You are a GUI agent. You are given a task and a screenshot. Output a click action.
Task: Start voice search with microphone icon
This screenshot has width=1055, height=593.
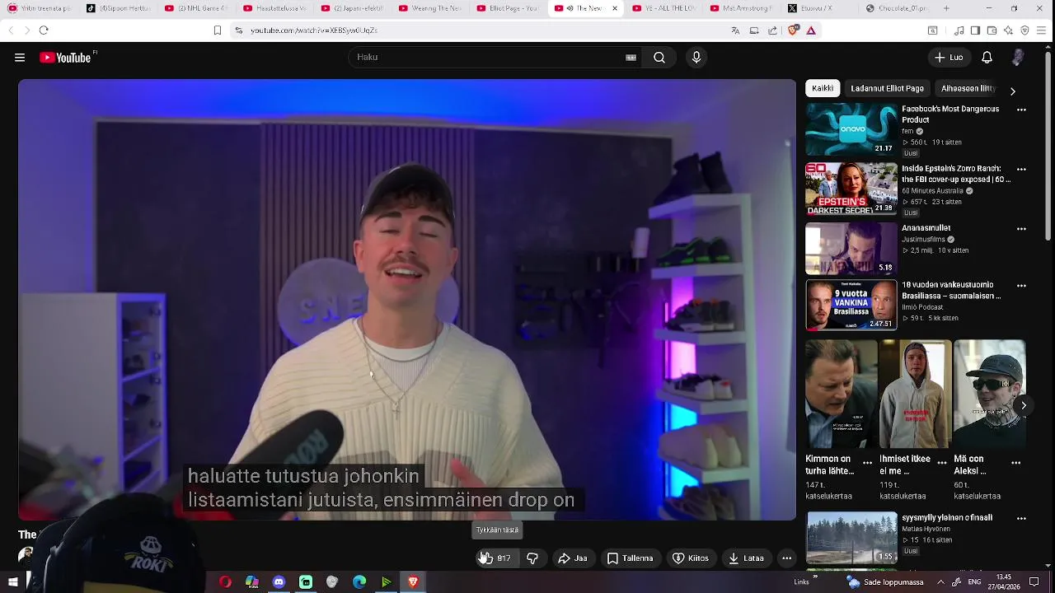pyautogui.click(x=696, y=57)
